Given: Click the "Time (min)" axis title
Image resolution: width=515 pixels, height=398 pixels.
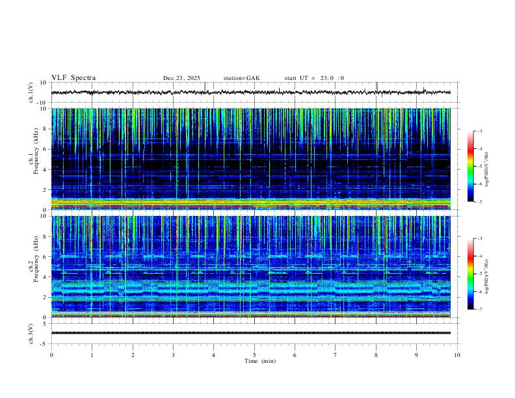Looking at the screenshot, I should point(260,361).
